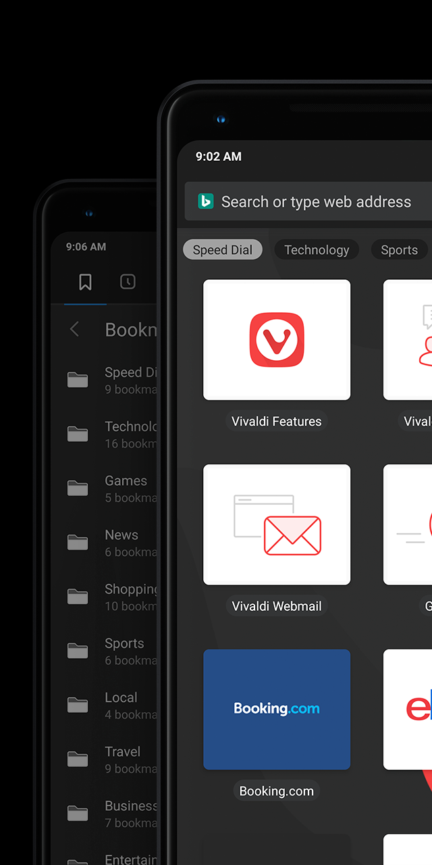Expand the Sports bookmarks folder
The image size is (432, 865).
tap(124, 650)
